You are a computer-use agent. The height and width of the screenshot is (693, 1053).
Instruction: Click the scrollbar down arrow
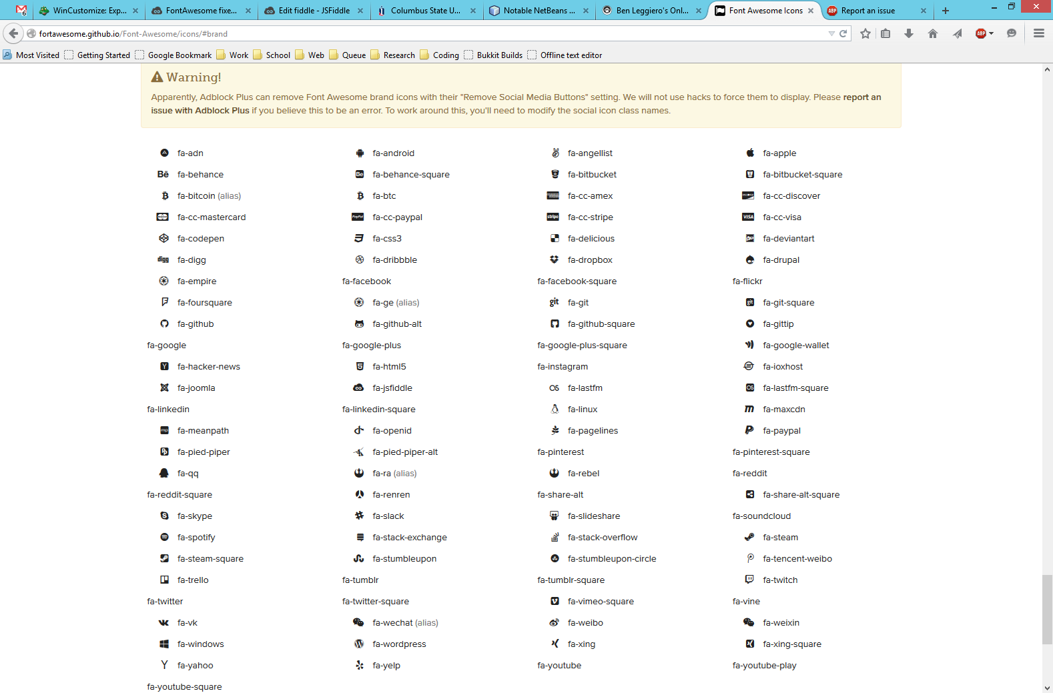1047,688
